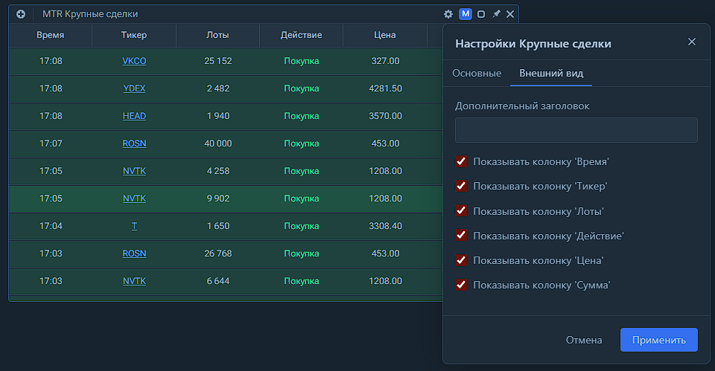Screen dimensions: 715x371
Task: Open widget settings gear icon
Action: (x=448, y=14)
